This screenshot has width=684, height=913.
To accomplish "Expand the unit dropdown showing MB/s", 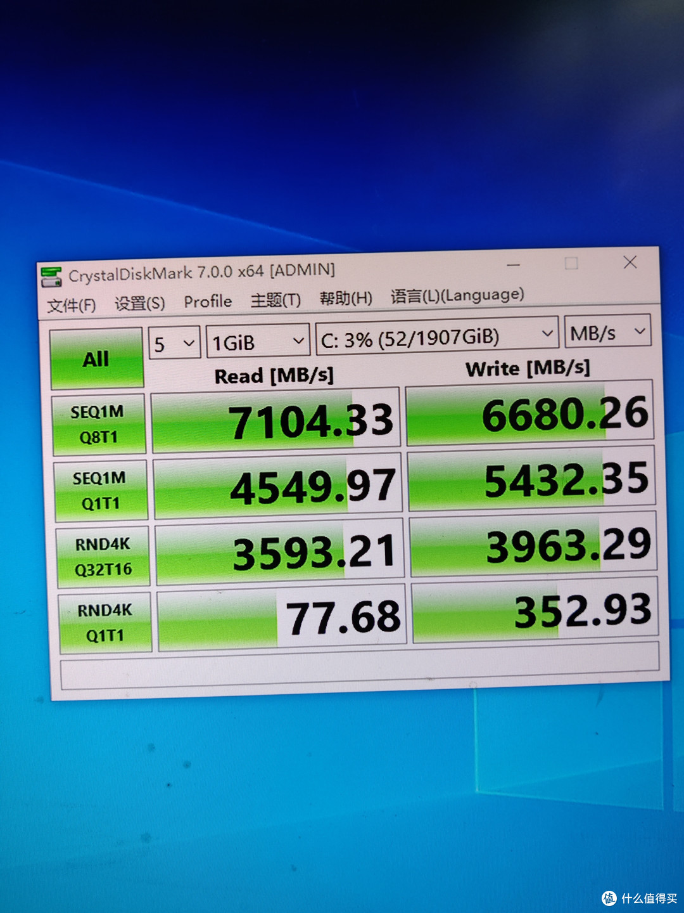I will tap(607, 331).
